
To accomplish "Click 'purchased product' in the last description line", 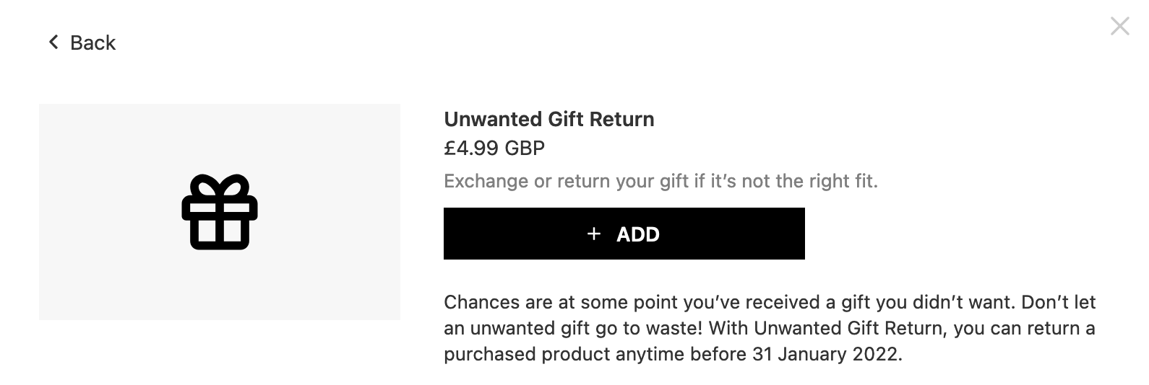I will [527, 354].
